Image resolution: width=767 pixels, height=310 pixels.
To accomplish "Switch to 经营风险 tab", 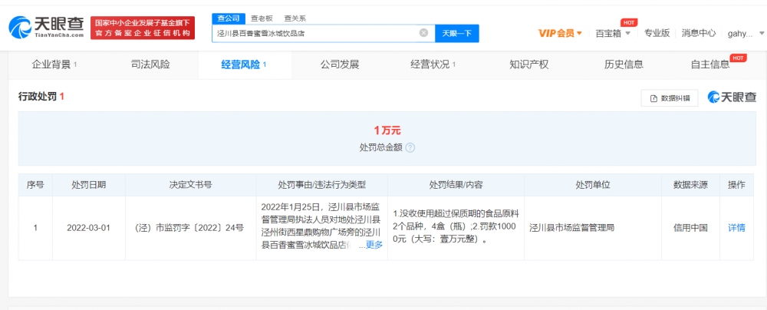I will [244, 64].
